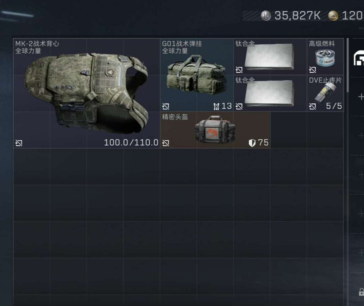Click the gold triangle currency icon
This screenshot has height=306, width=364.
[333, 15]
